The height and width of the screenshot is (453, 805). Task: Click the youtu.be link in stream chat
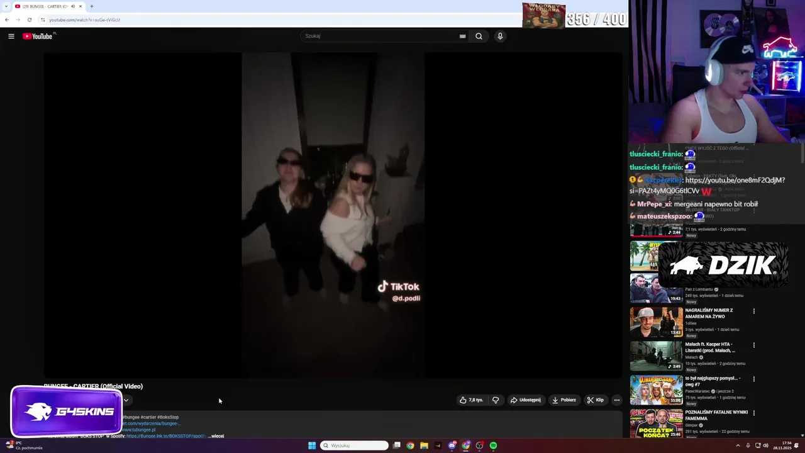[708, 186]
